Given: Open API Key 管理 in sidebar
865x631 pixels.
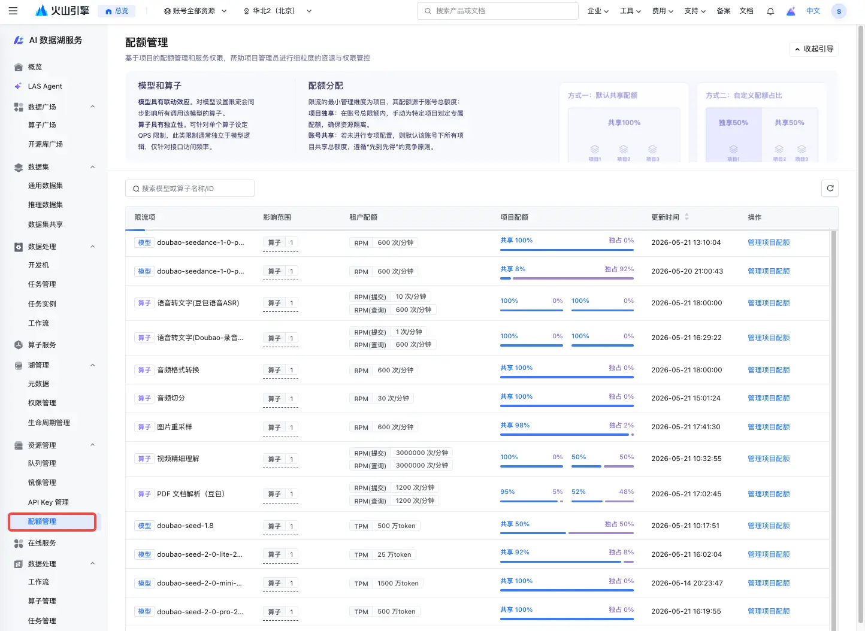Looking at the screenshot, I should click(49, 502).
